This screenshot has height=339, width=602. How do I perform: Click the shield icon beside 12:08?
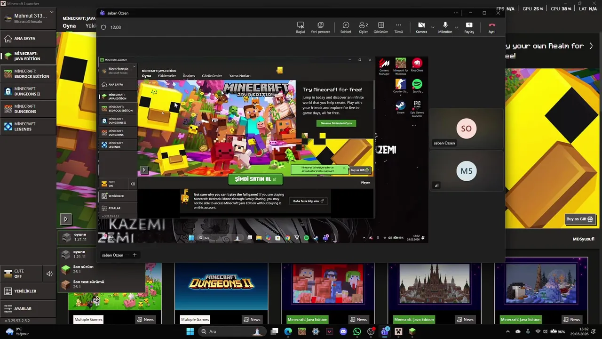pyautogui.click(x=103, y=27)
